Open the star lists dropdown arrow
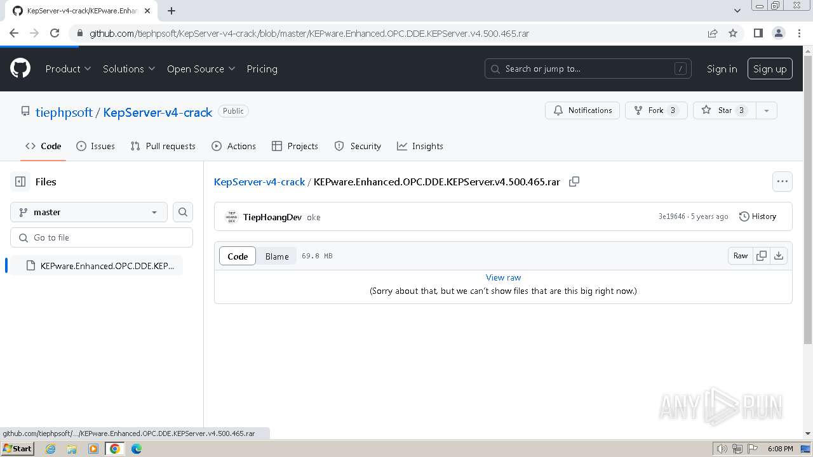 pos(767,110)
